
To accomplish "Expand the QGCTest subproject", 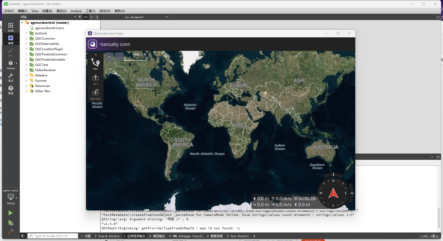I will coord(26,65).
